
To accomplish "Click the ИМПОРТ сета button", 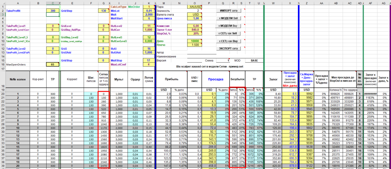I will (x=229, y=11).
